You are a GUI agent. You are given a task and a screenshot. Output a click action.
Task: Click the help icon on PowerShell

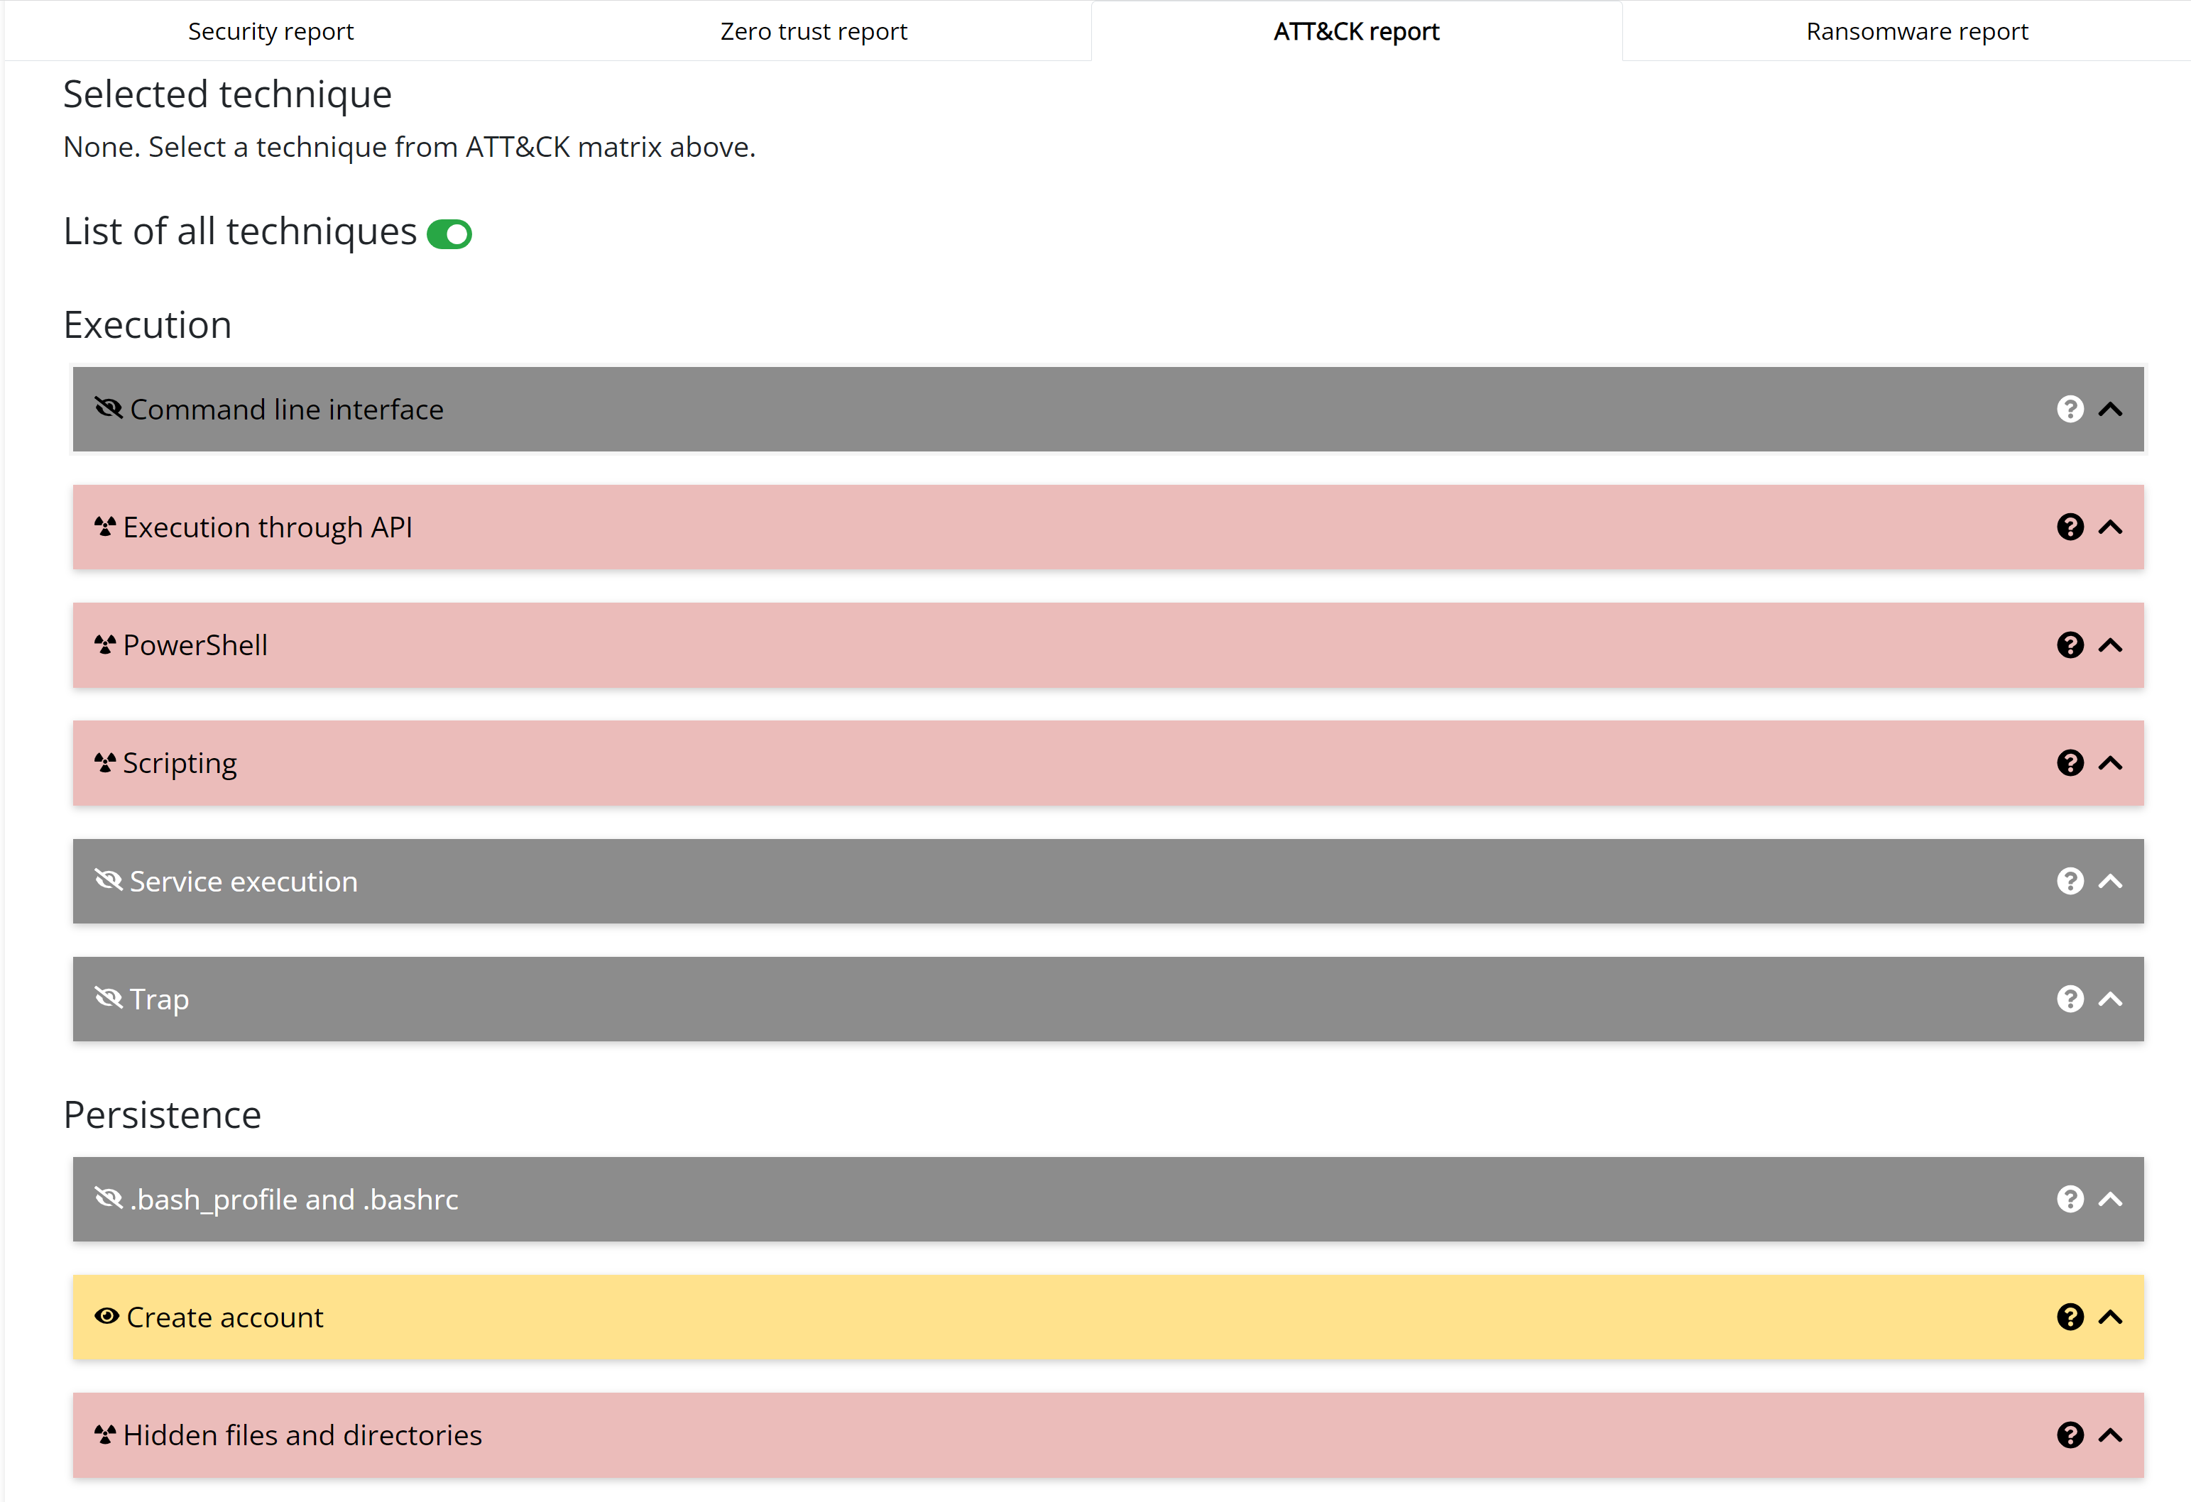click(2070, 645)
